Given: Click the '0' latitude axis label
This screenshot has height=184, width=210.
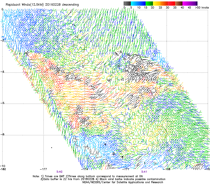Looking at the screenshot, I should pos(2,9).
